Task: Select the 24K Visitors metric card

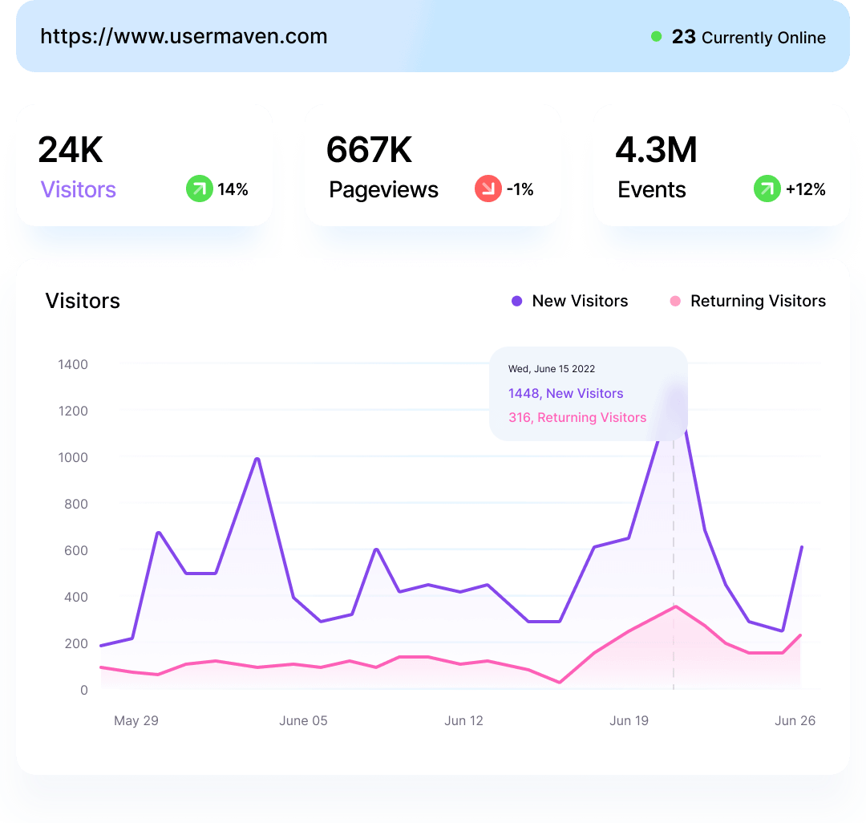Action: tap(144, 165)
